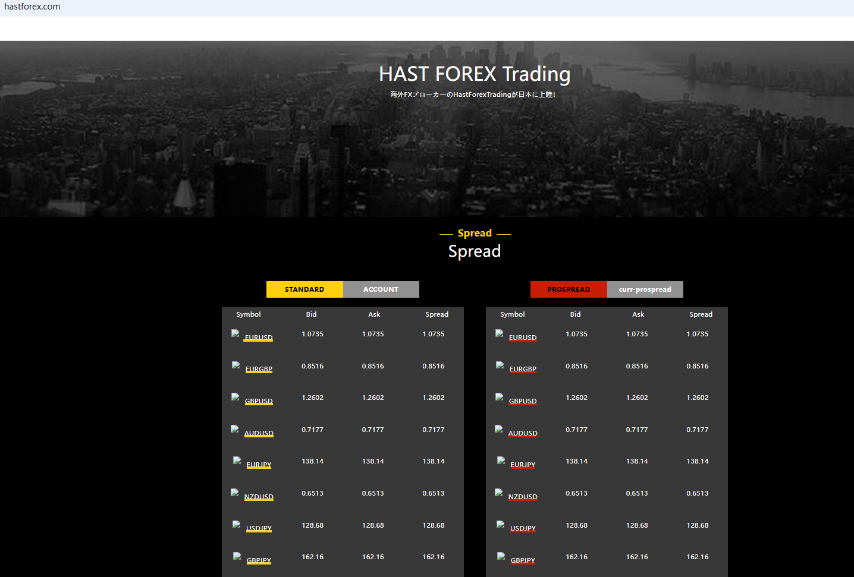The width and height of the screenshot is (854, 577).
Task: Select the red PROSPREAD tab
Action: pos(569,289)
